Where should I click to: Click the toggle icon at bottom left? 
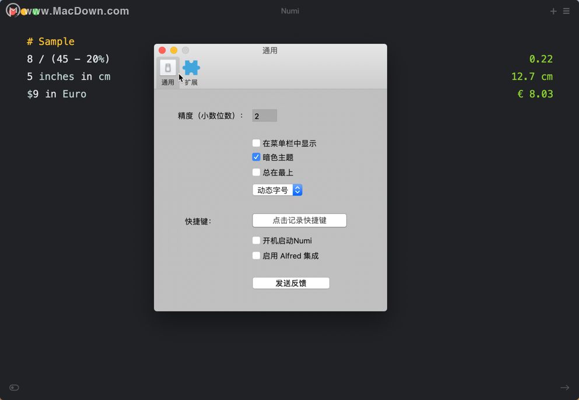tap(14, 387)
